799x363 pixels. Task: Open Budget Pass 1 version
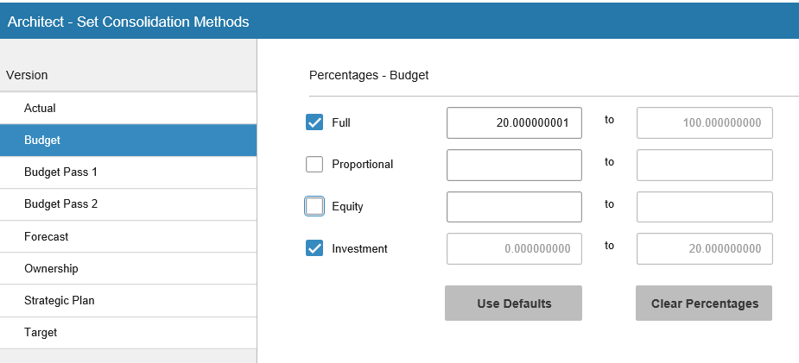(128, 172)
